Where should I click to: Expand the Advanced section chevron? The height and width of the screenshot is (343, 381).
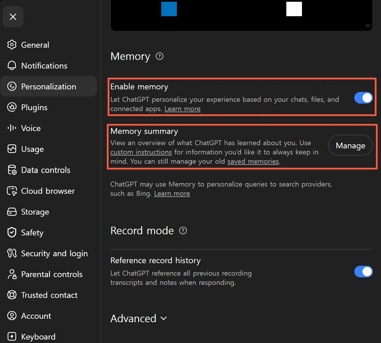tap(164, 318)
